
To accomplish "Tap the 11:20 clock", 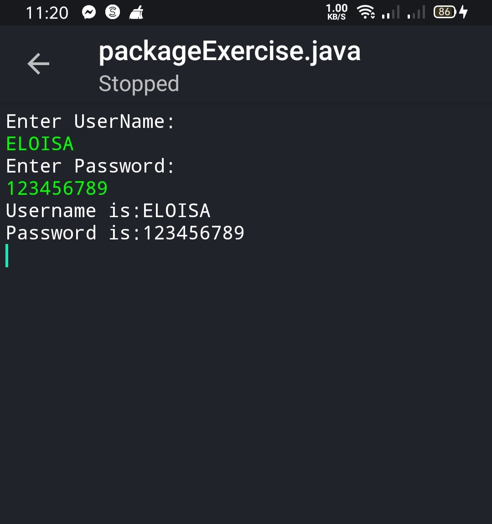I will 47,13.
